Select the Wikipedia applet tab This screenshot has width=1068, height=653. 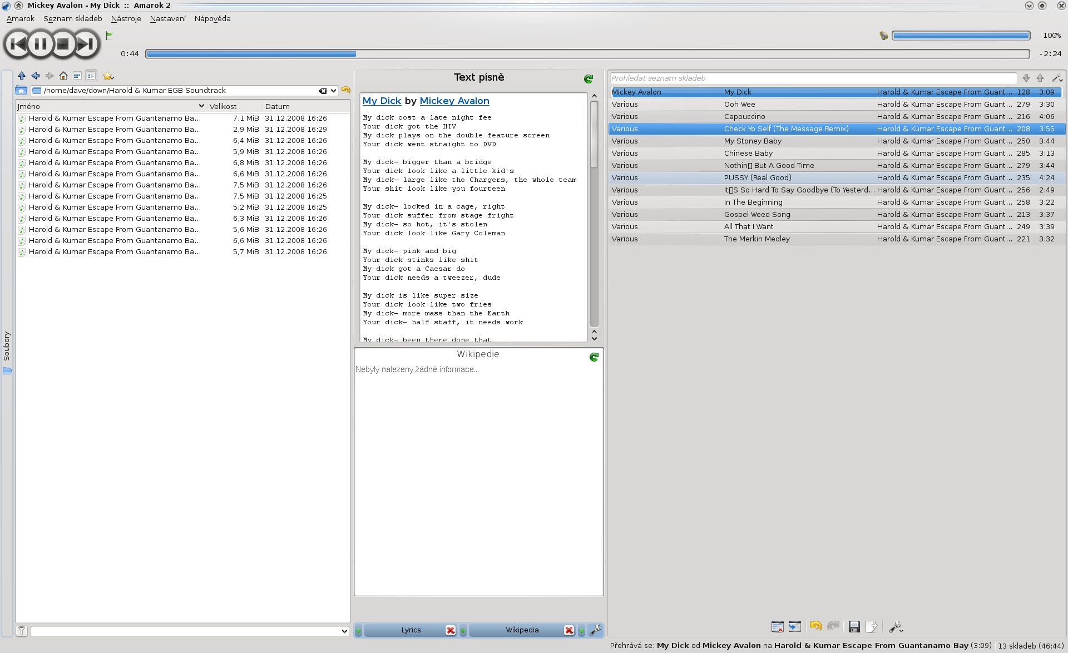coord(522,630)
